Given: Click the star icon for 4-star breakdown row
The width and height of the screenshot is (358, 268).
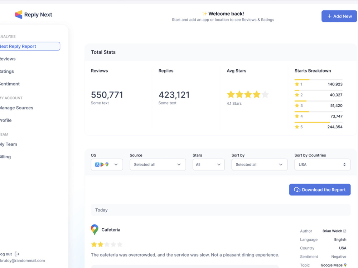Looking at the screenshot, I should click(297, 116).
